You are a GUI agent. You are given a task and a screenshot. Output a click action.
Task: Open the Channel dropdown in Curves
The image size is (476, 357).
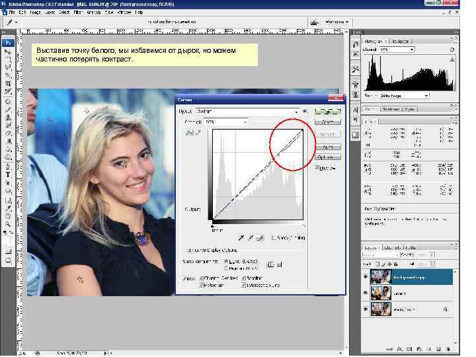(226, 122)
